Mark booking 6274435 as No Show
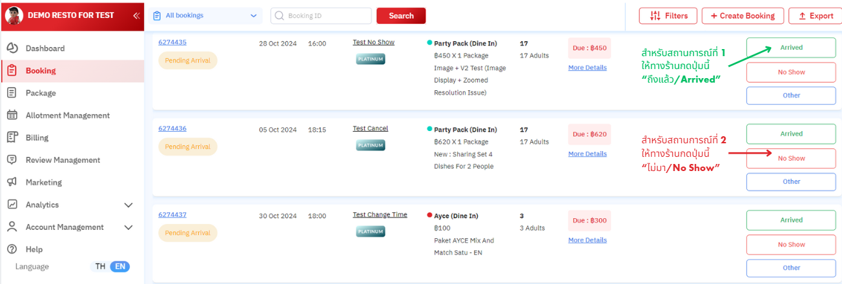Viewport: 842px width, 284px height. coord(791,72)
